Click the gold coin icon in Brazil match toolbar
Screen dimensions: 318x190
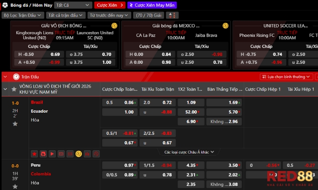click(79, 154)
